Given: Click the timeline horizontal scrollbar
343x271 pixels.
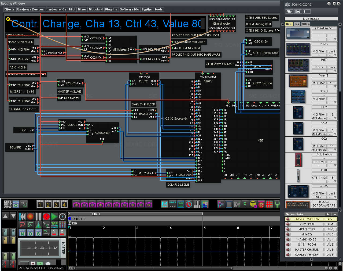Looking at the screenshot, I should (x=153, y=268).
